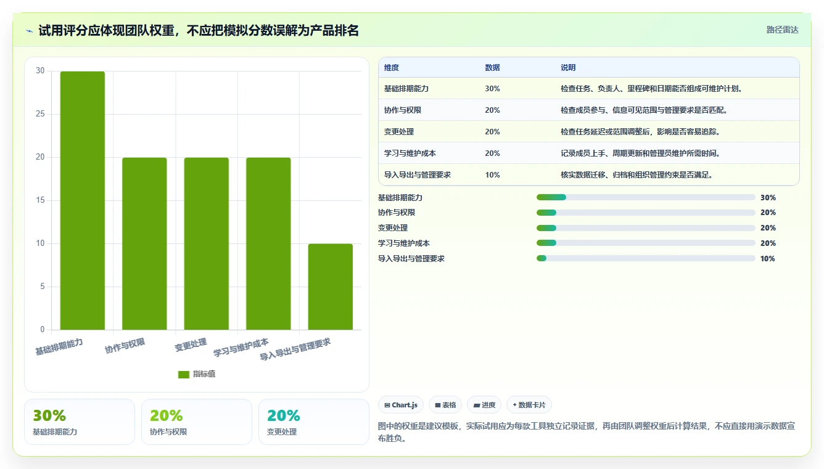Click the x-axis label 基础排期能力
The height and width of the screenshot is (469, 824).
pyautogui.click(x=59, y=346)
